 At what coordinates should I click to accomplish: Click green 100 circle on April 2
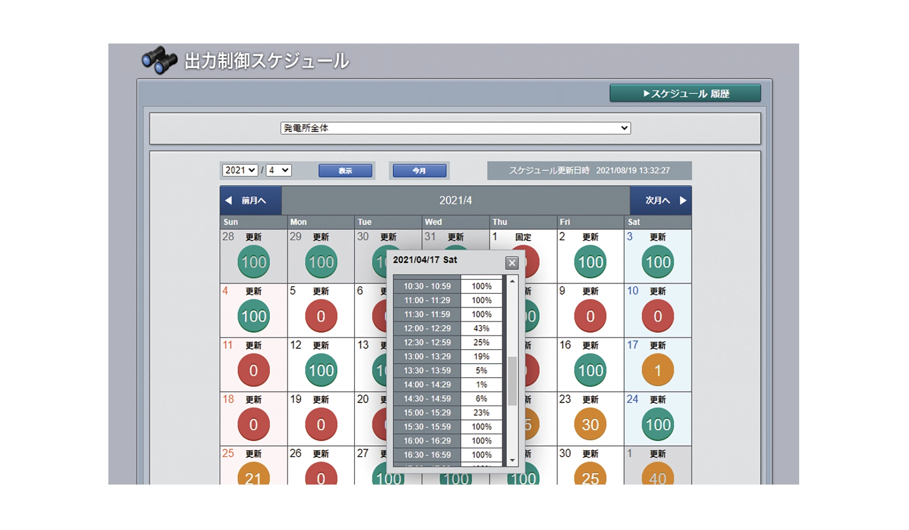pos(590,262)
